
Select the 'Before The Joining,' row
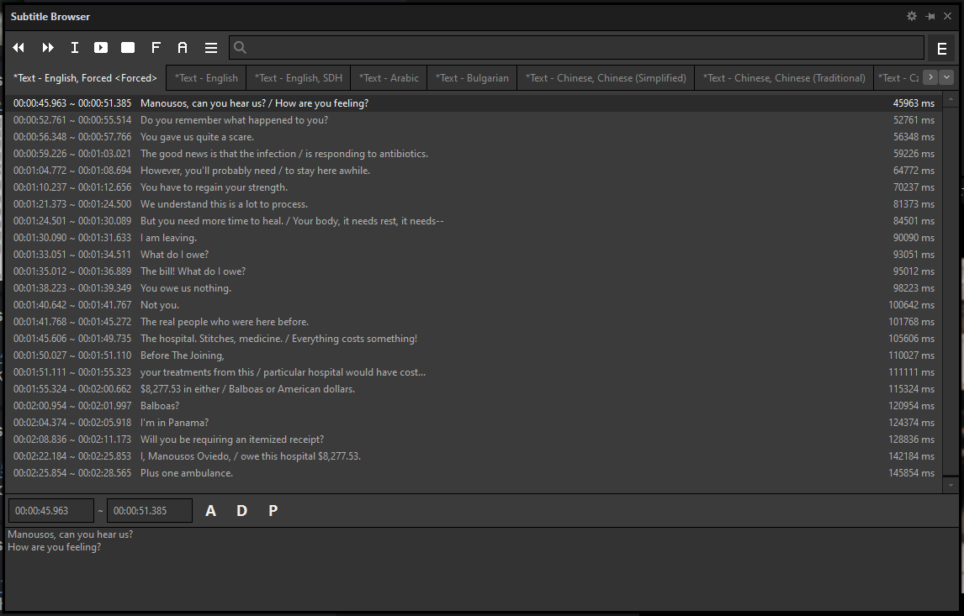tap(474, 355)
